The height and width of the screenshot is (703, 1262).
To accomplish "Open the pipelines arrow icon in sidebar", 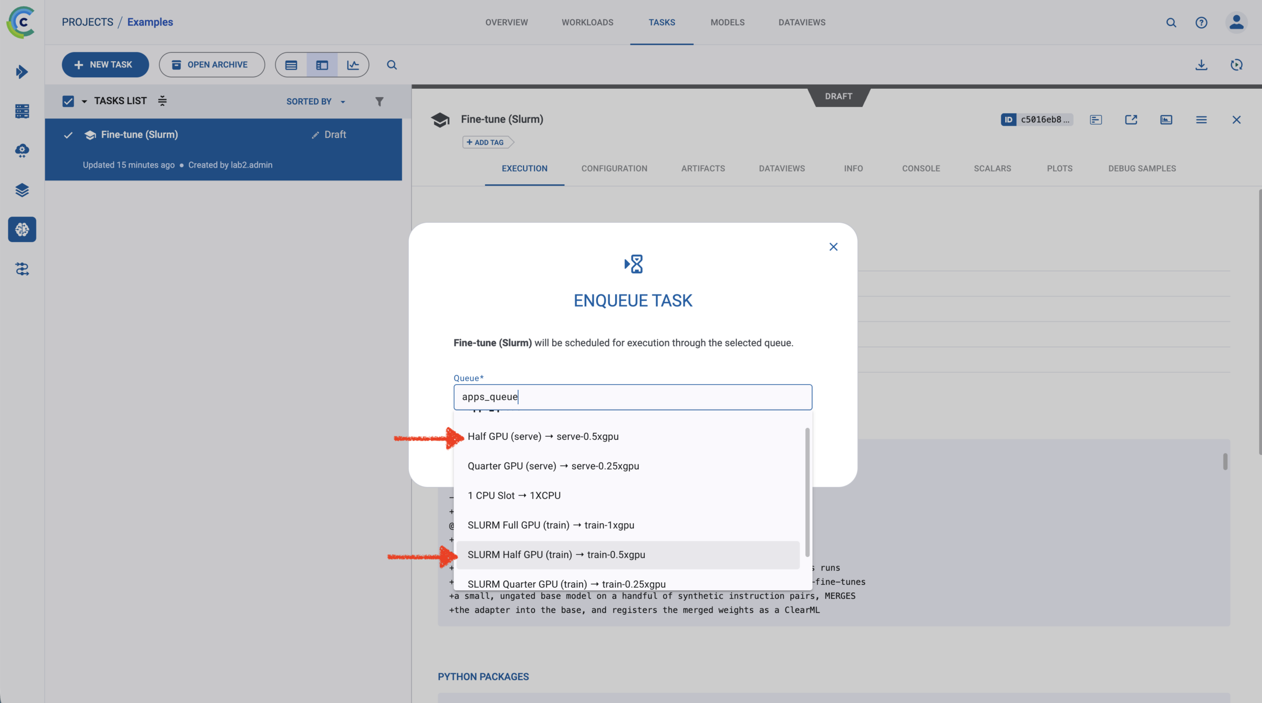I will click(x=22, y=72).
